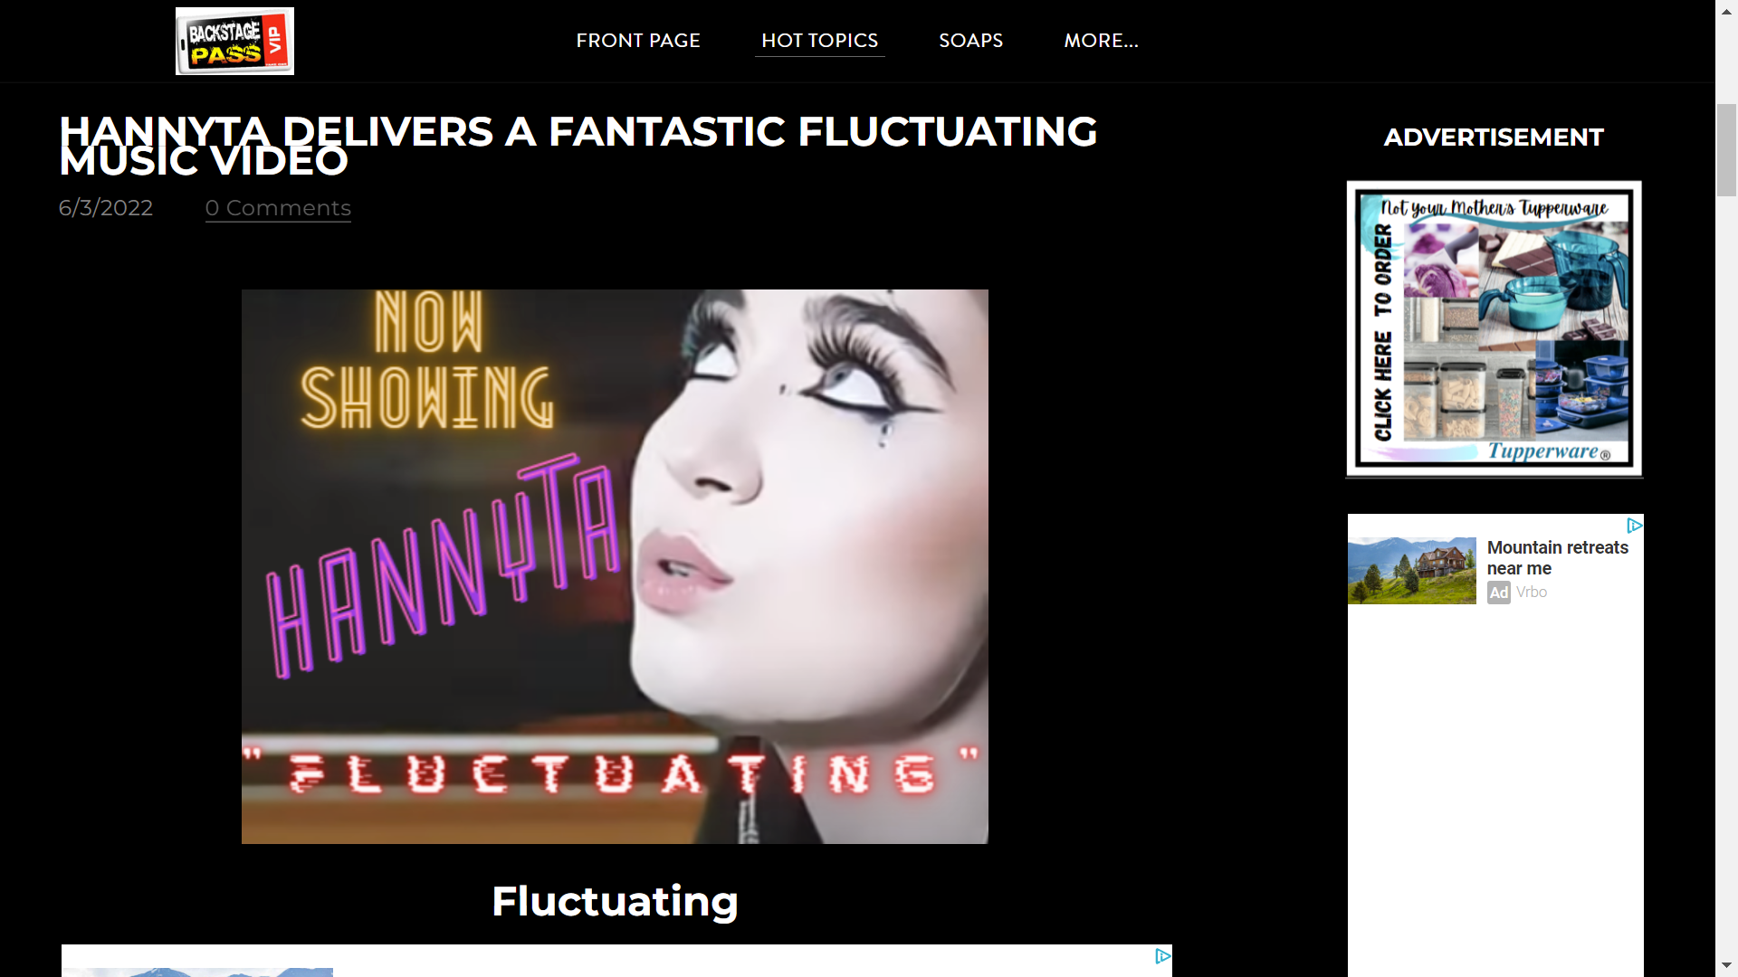
Task: Click the vertical scrollbar thumb
Action: click(x=1726, y=150)
